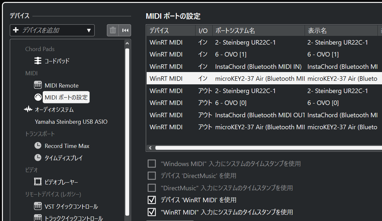Click microKEY2-37 Air port name in イン row

260,79
